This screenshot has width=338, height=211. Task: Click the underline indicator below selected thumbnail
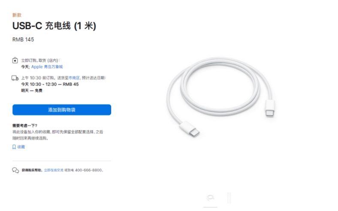click(210, 207)
